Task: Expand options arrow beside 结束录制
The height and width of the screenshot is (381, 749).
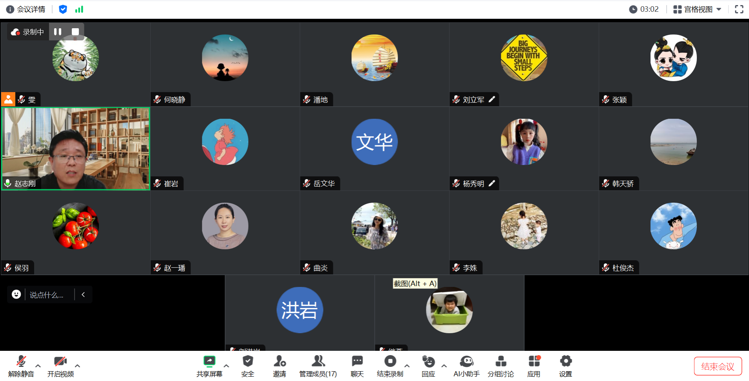Action: [407, 365]
